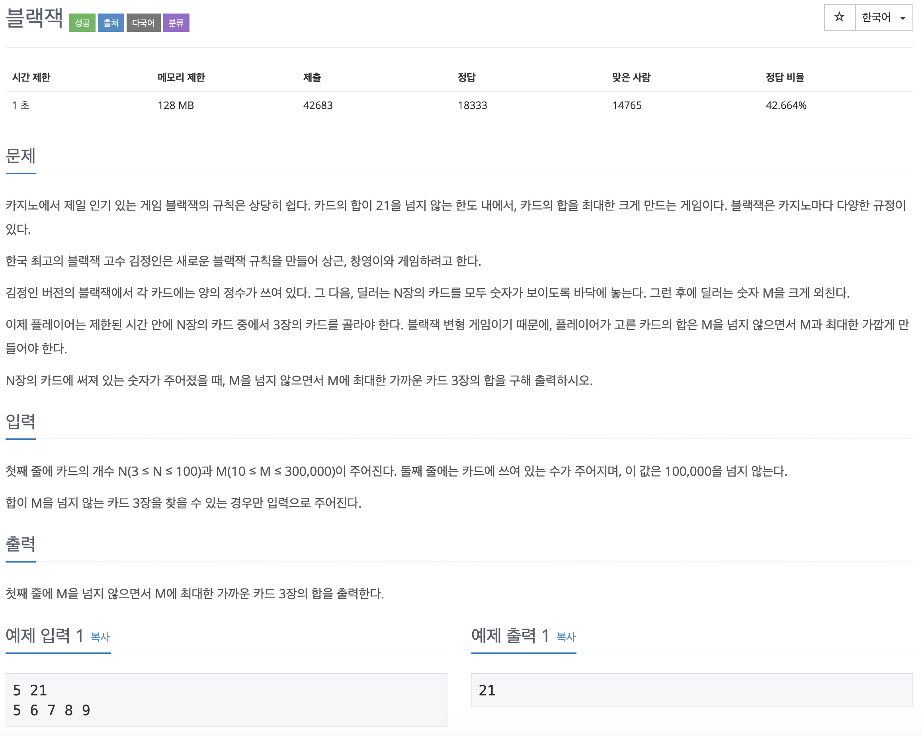Click the language dropdown caret arrow

pyautogui.click(x=903, y=18)
